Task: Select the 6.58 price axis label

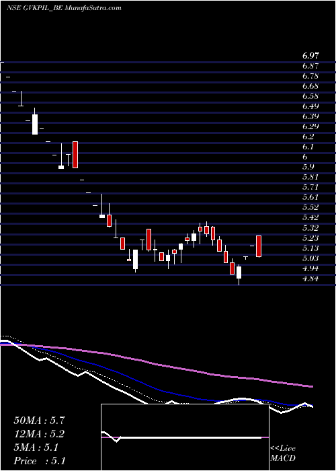Action: (x=310, y=96)
